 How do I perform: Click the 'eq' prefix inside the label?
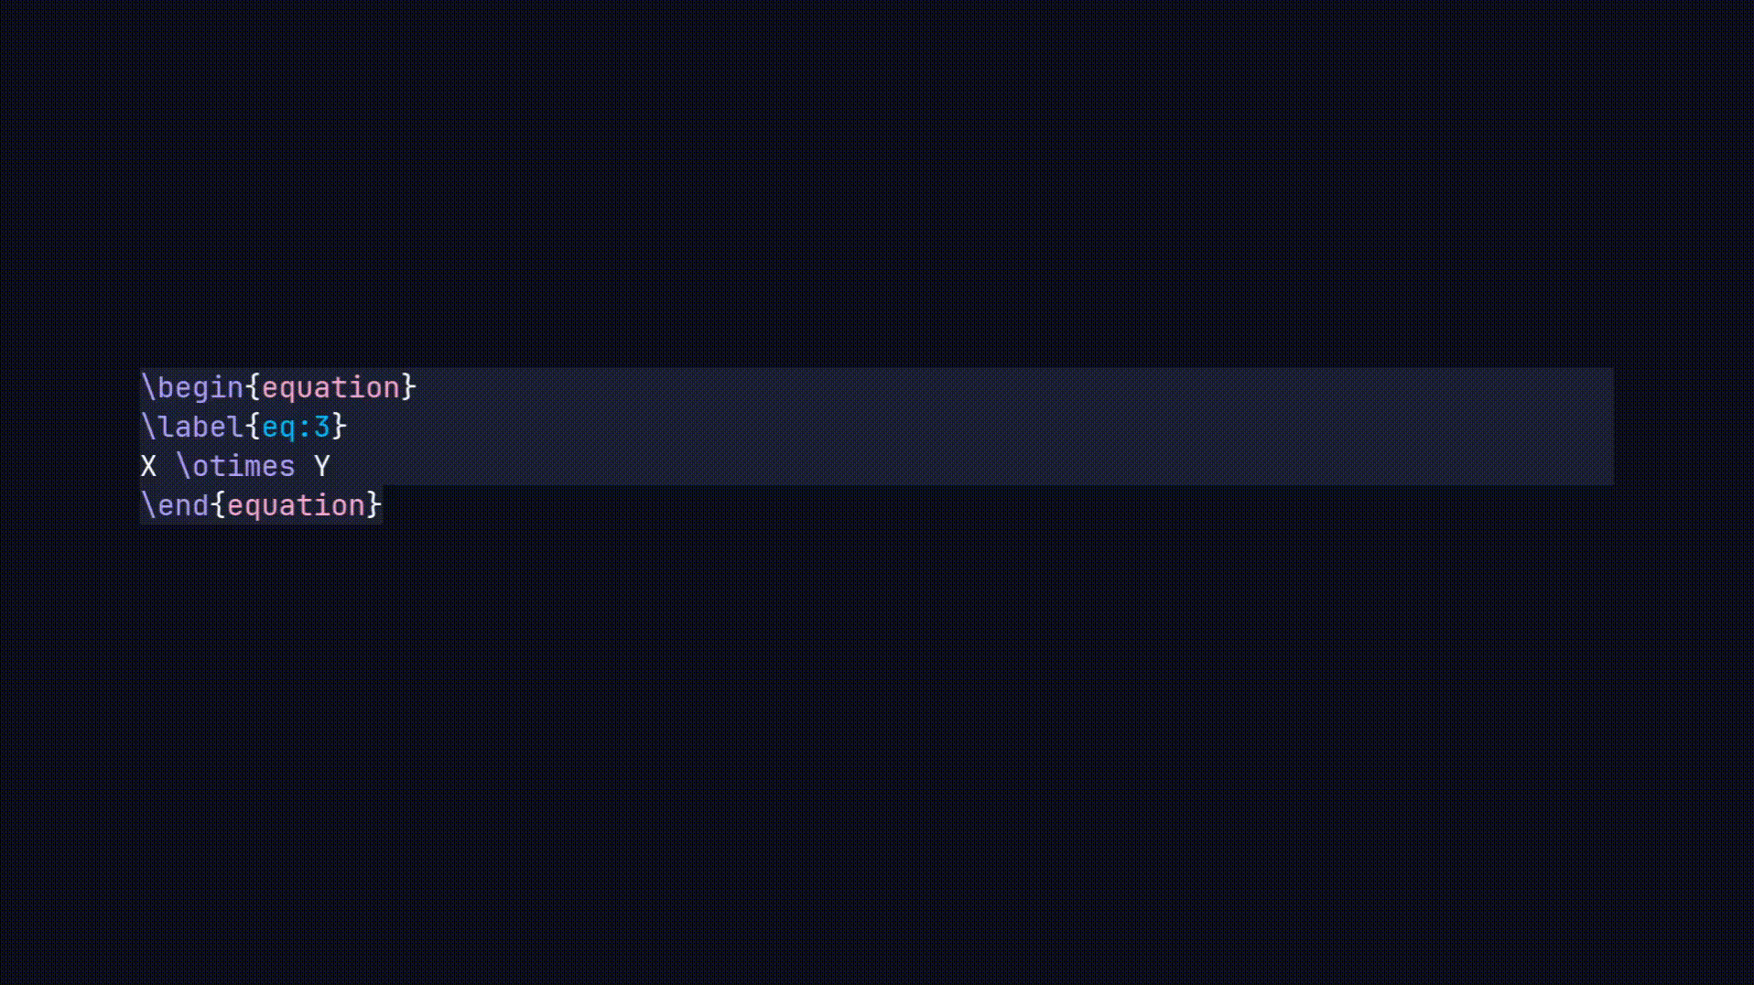point(278,428)
